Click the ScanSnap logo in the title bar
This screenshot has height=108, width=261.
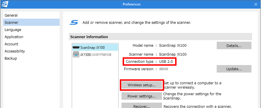[x=4, y=4]
